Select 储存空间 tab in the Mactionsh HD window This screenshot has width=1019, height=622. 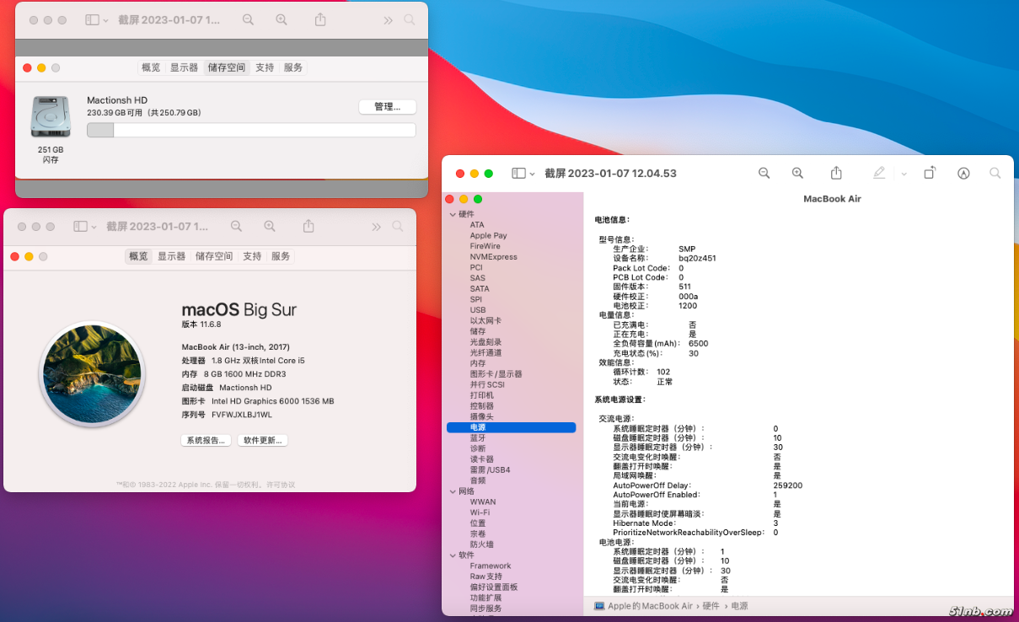pyautogui.click(x=227, y=67)
